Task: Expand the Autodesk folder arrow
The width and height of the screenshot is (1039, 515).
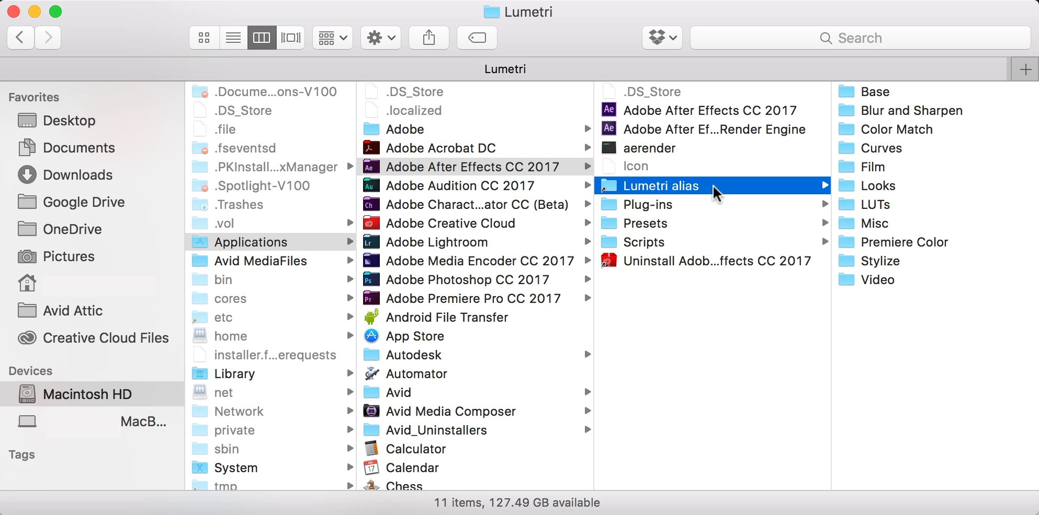Action: coord(587,355)
